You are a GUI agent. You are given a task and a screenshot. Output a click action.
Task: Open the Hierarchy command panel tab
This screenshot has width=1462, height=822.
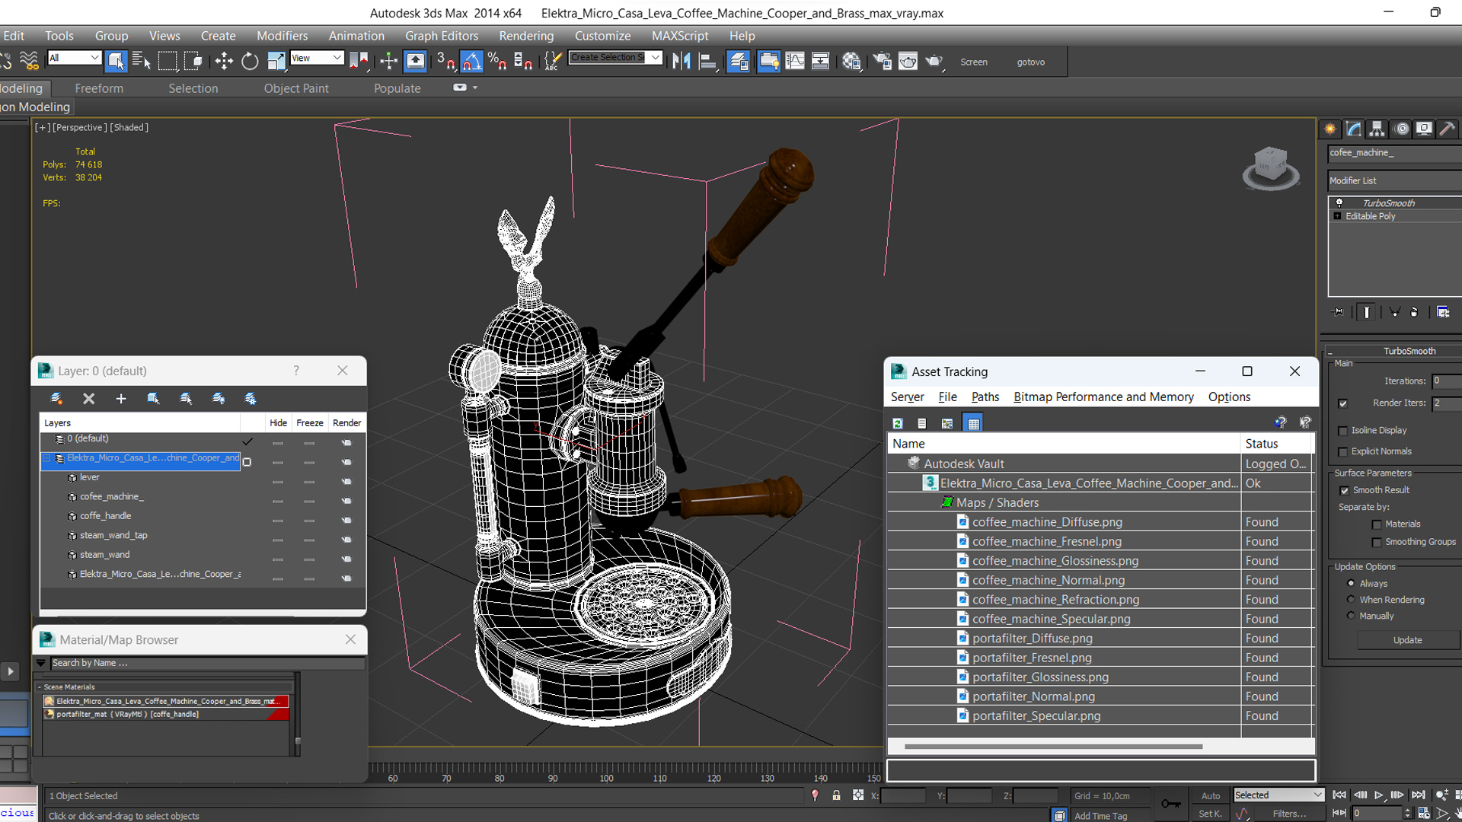[1377, 129]
